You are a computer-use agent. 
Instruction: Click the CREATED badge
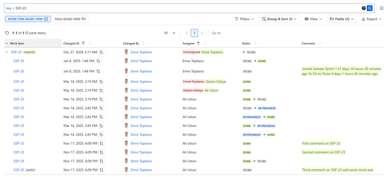click(x=29, y=52)
